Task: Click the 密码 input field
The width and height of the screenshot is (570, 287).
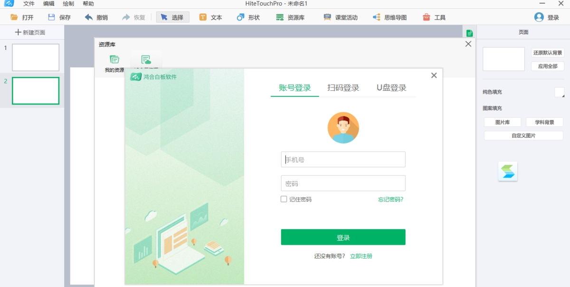Action: 343,183
